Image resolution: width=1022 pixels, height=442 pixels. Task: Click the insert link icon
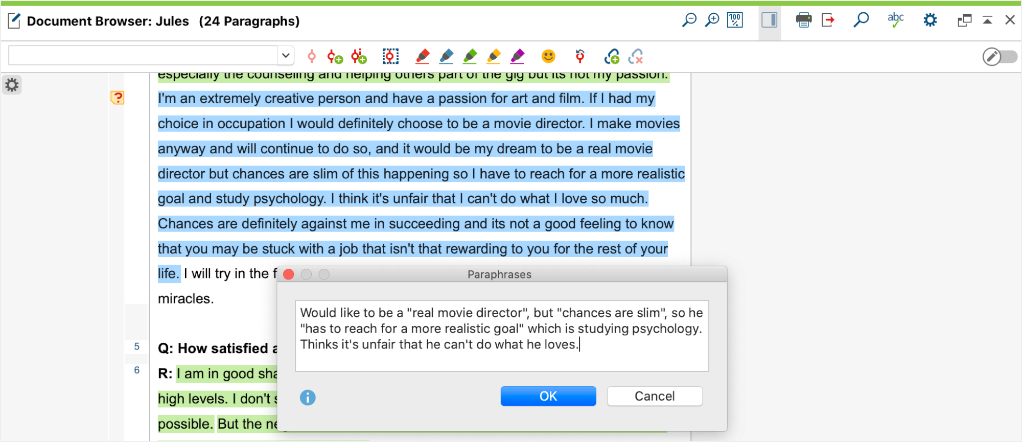tap(612, 56)
